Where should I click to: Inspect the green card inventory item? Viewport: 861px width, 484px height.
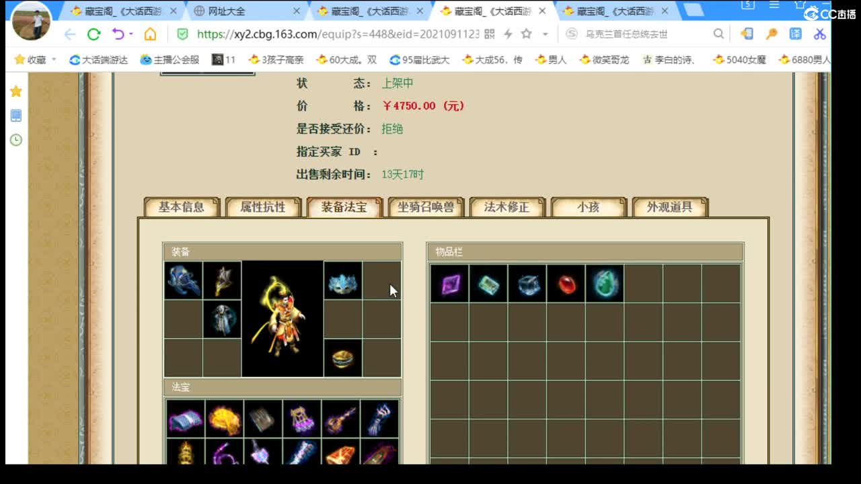tap(488, 284)
